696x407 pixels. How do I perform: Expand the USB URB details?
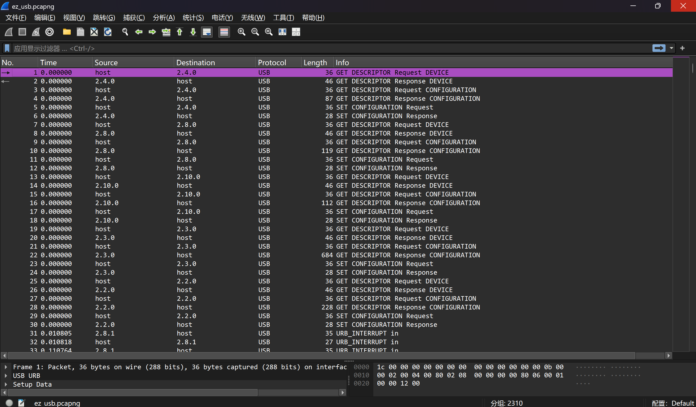[x=5, y=375]
